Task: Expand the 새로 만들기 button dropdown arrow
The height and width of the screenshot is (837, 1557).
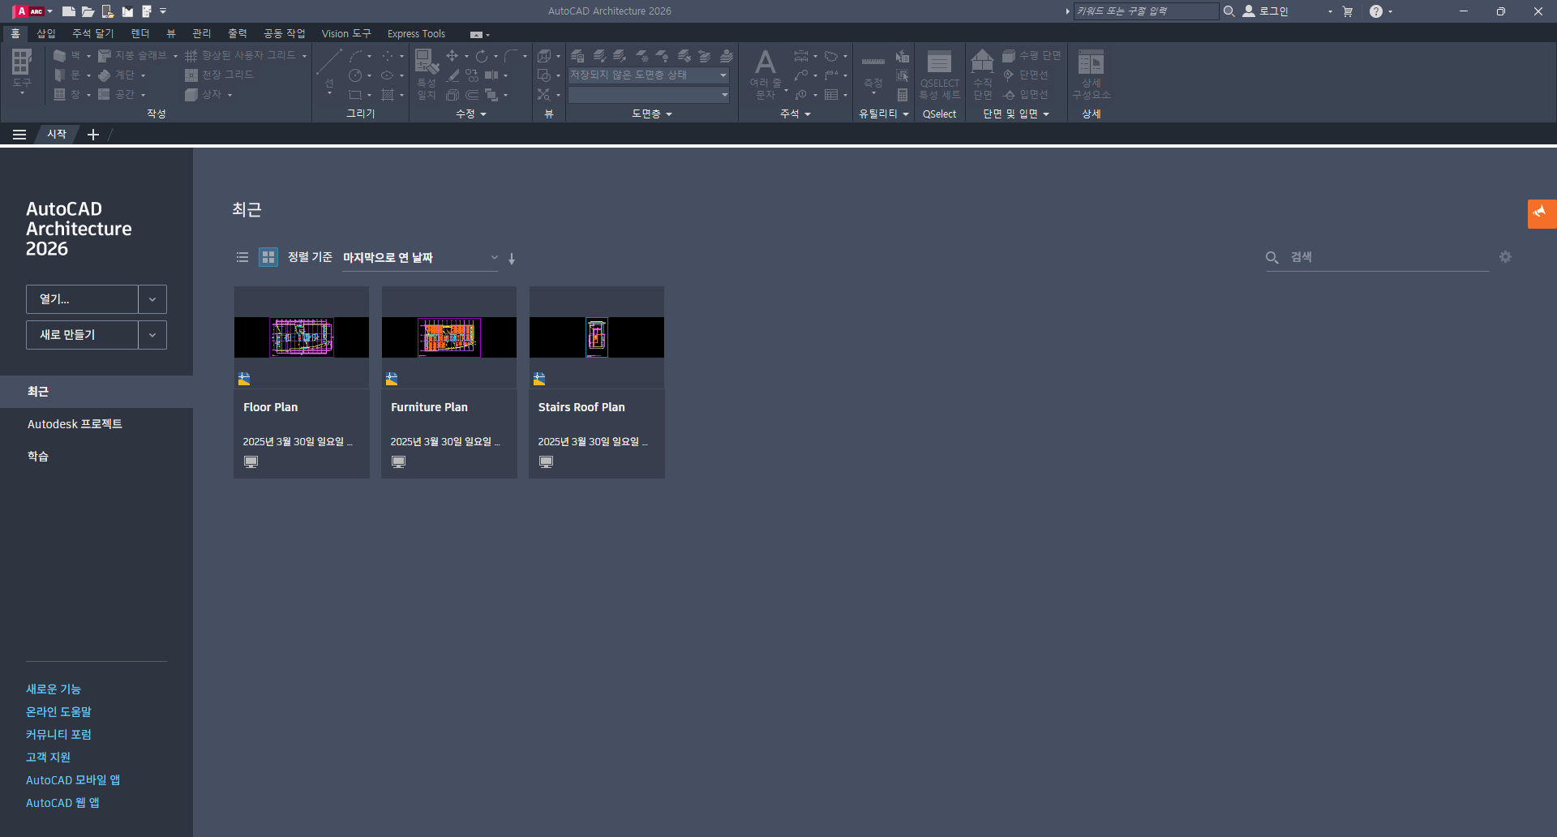Action: tap(152, 334)
